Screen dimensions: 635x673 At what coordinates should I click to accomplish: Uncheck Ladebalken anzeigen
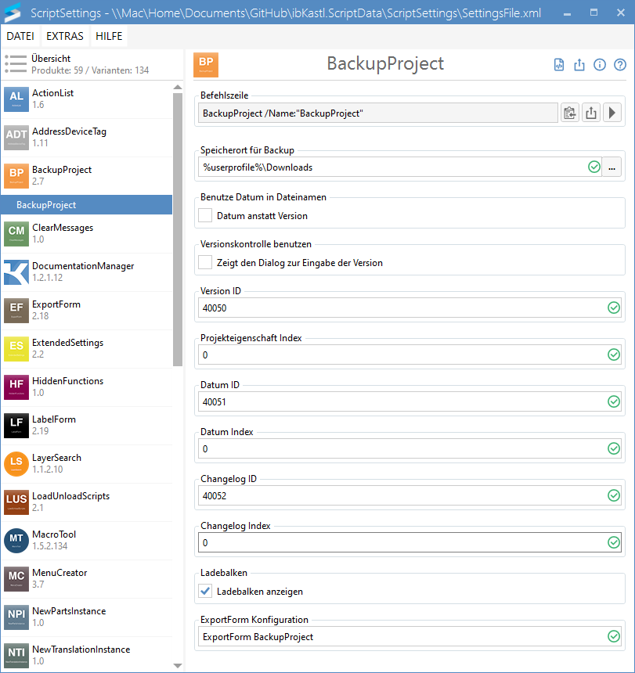point(206,592)
